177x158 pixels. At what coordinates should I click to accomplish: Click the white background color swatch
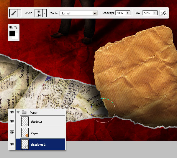[x=16, y=37]
